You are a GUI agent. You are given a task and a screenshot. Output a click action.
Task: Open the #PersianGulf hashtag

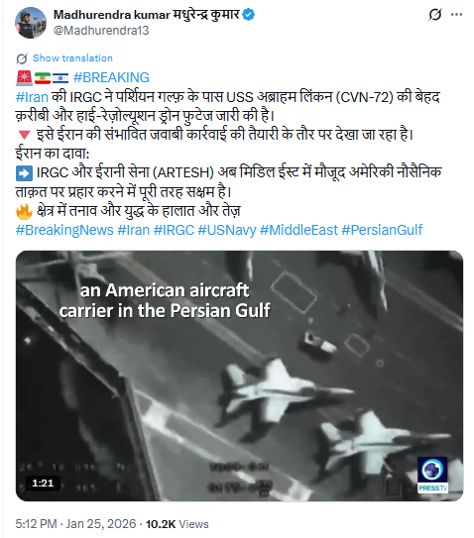point(382,230)
